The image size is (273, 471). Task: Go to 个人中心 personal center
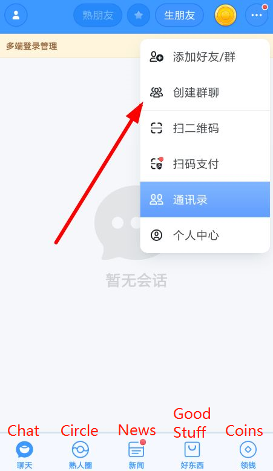coord(205,236)
